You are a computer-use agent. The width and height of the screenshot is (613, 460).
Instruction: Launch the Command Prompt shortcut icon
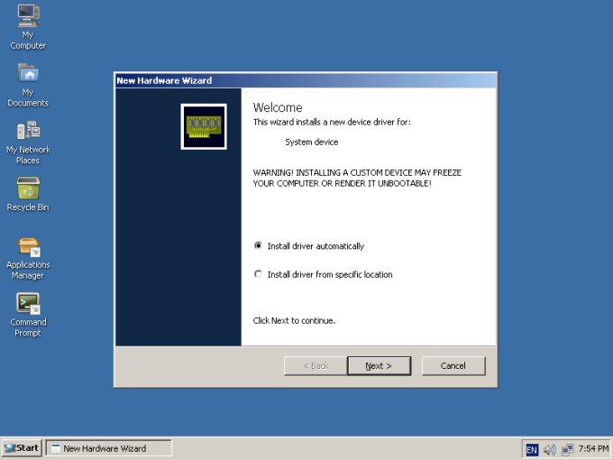[28, 304]
